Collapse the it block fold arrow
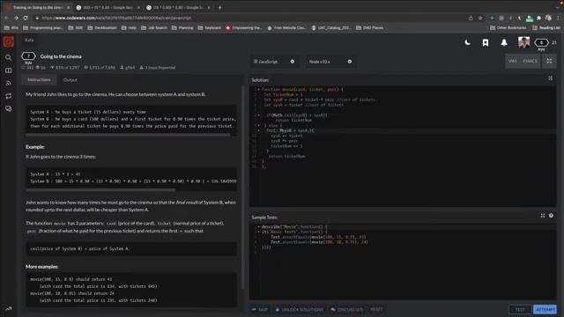 click(x=258, y=232)
